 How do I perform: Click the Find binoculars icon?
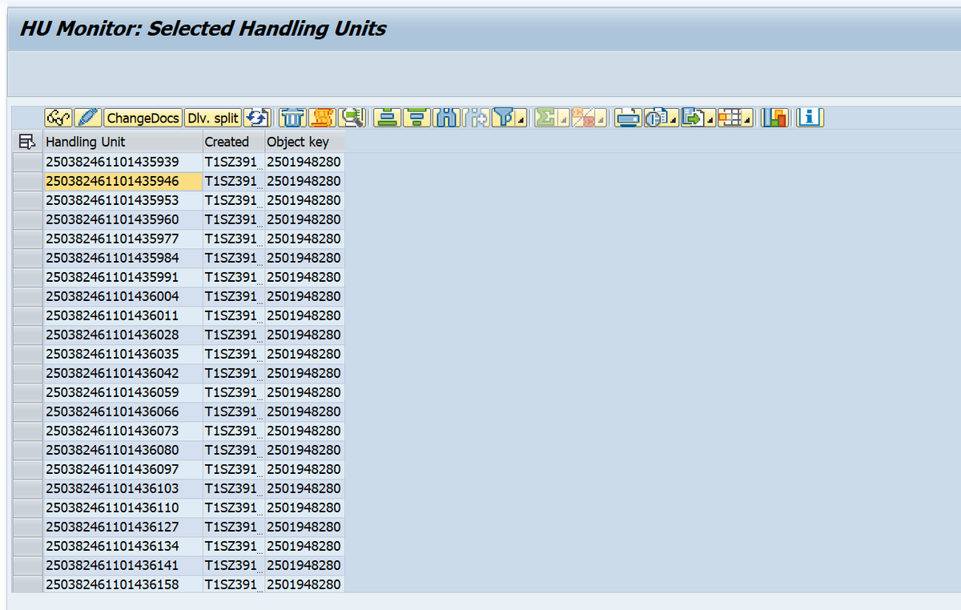click(446, 118)
